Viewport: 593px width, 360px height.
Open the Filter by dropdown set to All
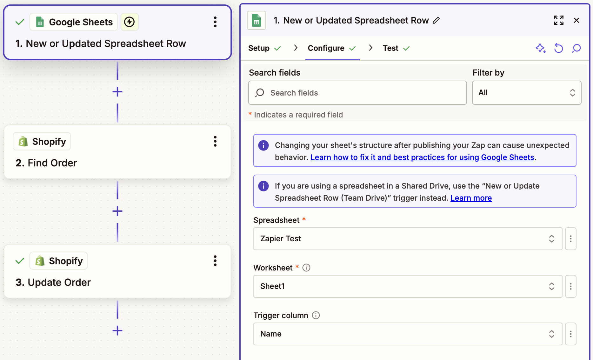point(526,93)
